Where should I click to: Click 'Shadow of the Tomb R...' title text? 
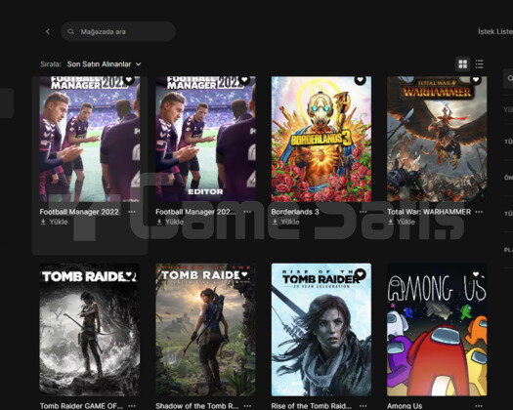point(197,406)
